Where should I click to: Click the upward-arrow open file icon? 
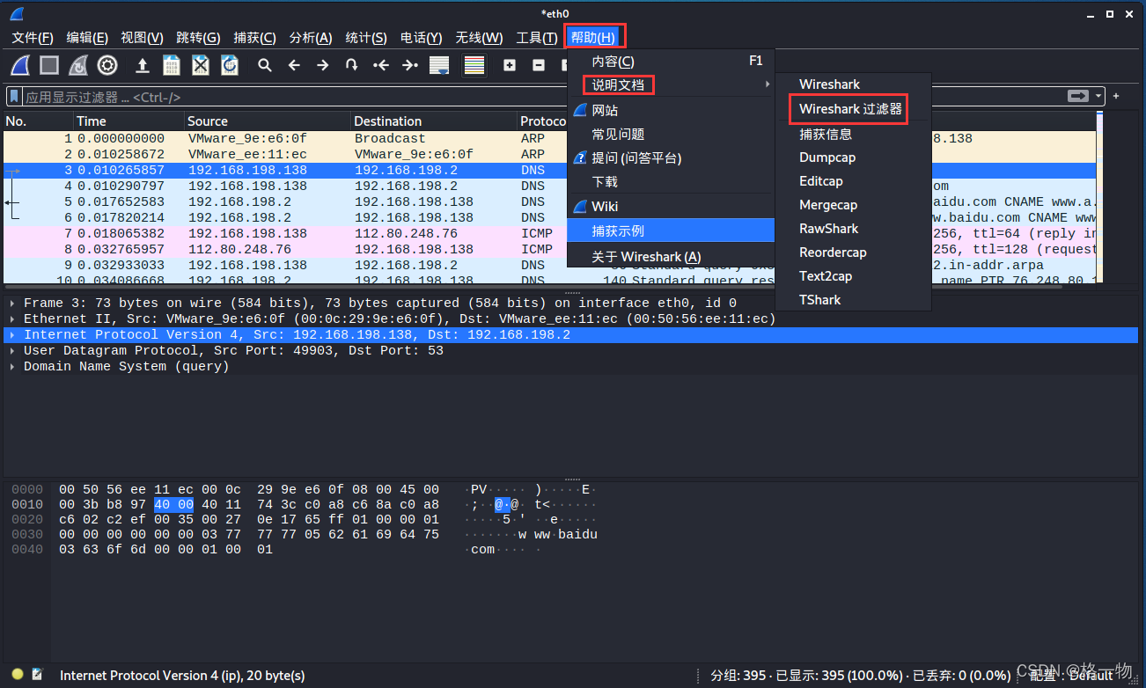(142, 65)
